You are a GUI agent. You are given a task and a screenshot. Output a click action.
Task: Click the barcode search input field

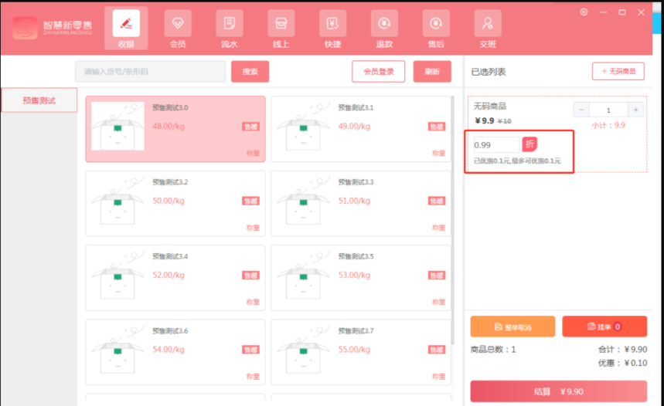click(x=150, y=72)
